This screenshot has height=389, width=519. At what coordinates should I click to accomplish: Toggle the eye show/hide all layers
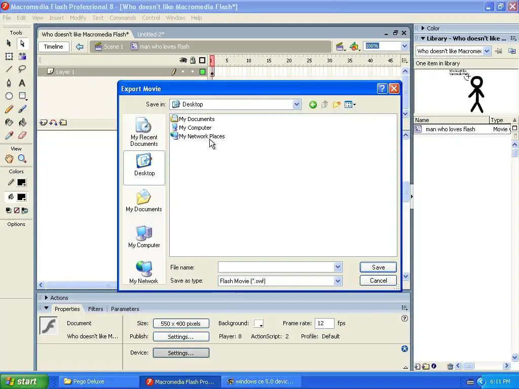click(183, 60)
